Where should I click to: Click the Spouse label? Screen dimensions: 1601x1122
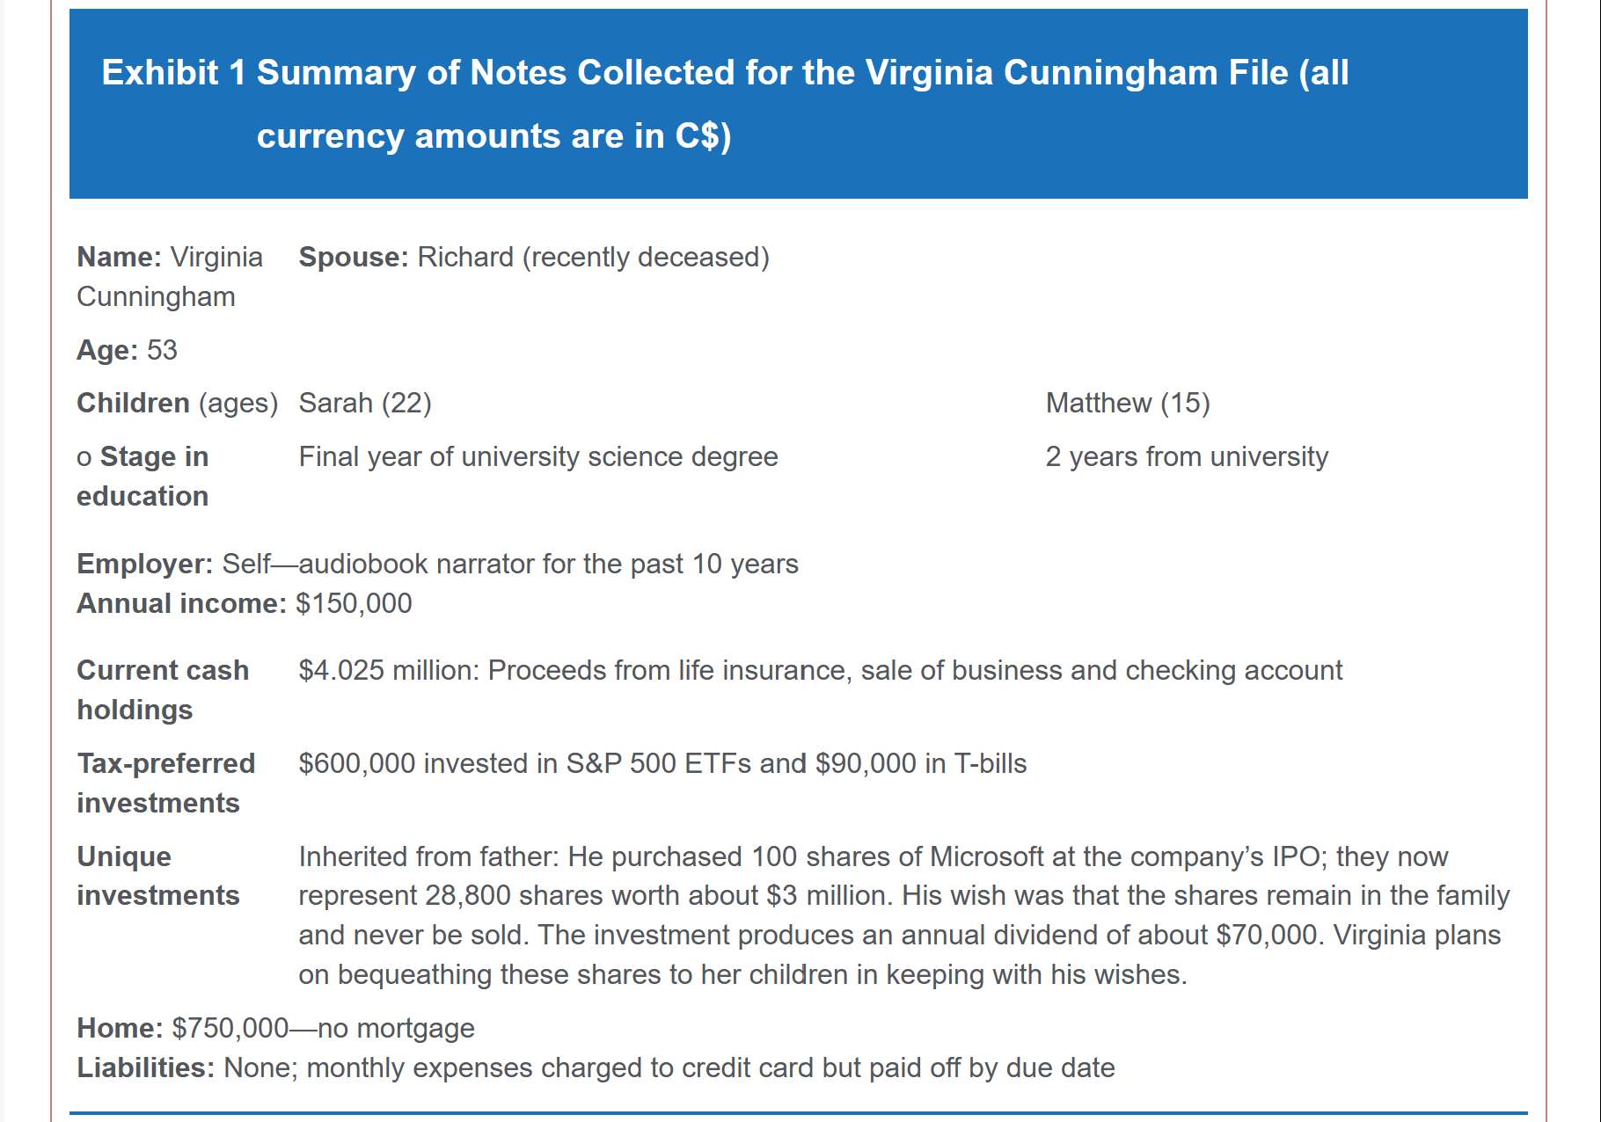353,257
